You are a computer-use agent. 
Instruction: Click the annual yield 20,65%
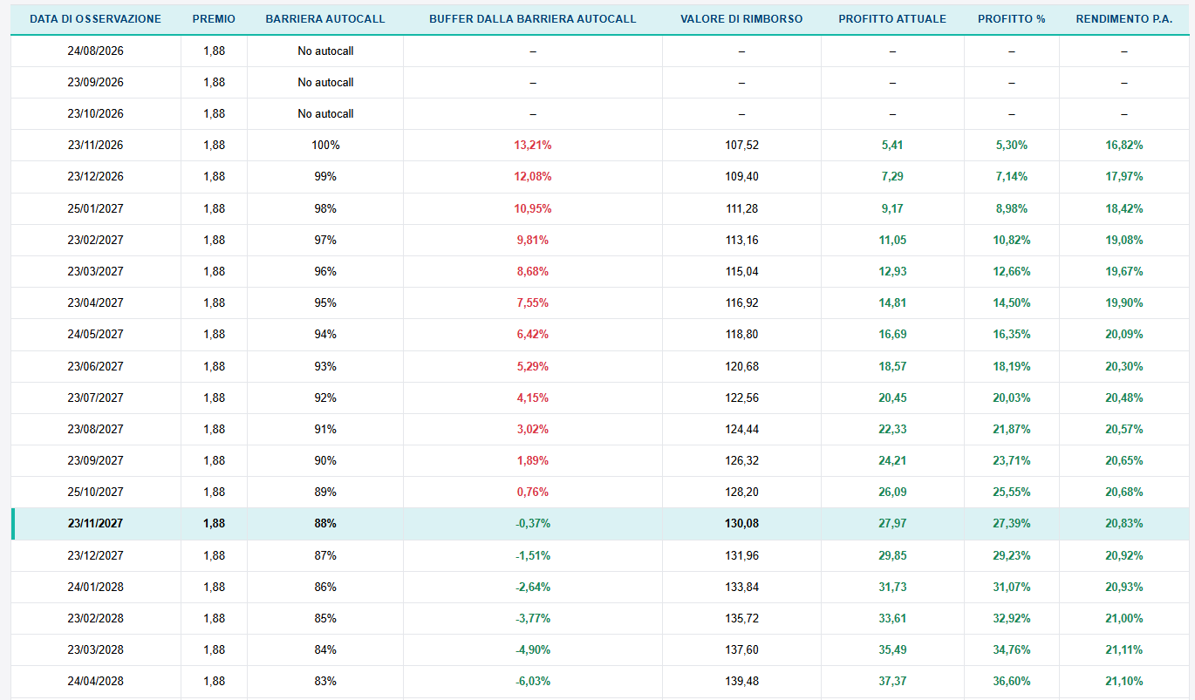pos(1124,460)
